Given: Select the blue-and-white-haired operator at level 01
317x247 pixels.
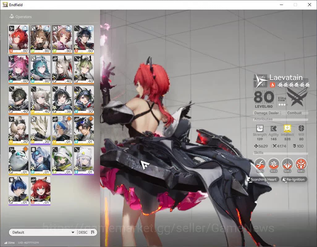Looking at the screenshot, I should click(62, 130).
